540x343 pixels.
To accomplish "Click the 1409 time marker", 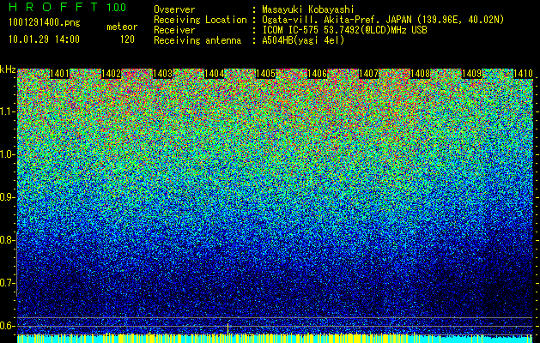I will pyautogui.click(x=471, y=74).
